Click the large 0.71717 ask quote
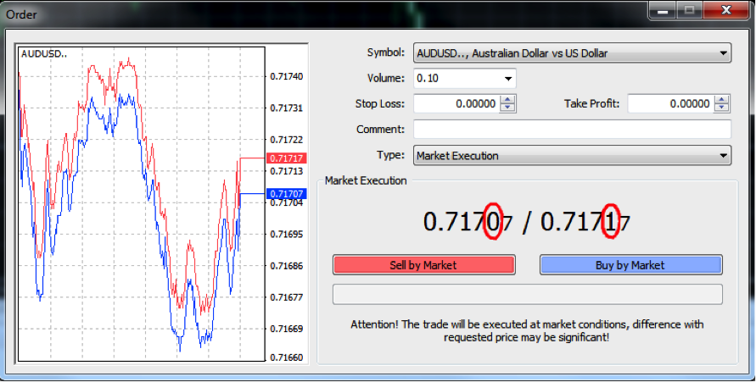756x382 pixels. pos(585,222)
